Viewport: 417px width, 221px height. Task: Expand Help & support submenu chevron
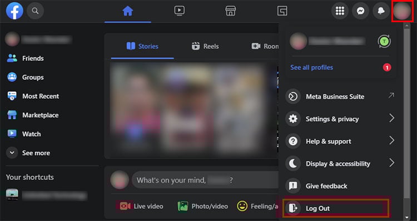point(392,140)
